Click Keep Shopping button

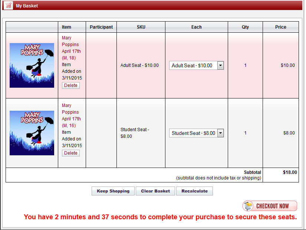click(113, 191)
